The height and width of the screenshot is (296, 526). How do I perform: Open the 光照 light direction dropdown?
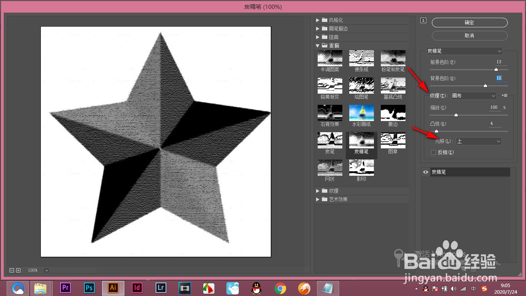tap(479, 141)
